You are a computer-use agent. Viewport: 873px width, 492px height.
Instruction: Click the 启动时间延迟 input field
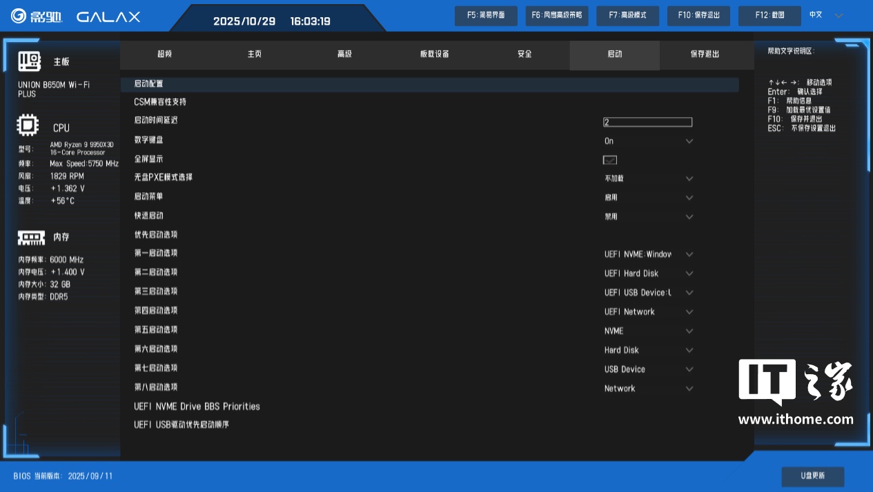pos(647,122)
